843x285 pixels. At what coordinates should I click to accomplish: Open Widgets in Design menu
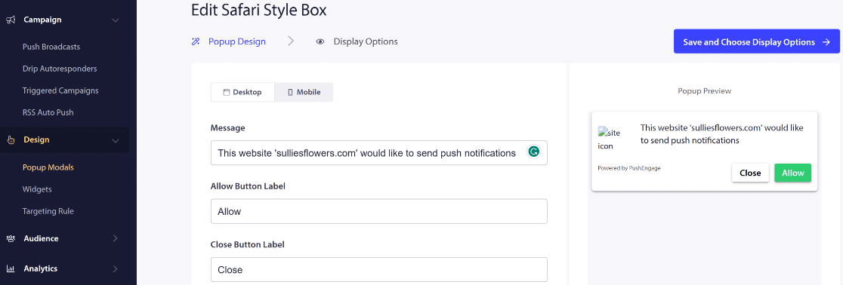[x=37, y=189]
